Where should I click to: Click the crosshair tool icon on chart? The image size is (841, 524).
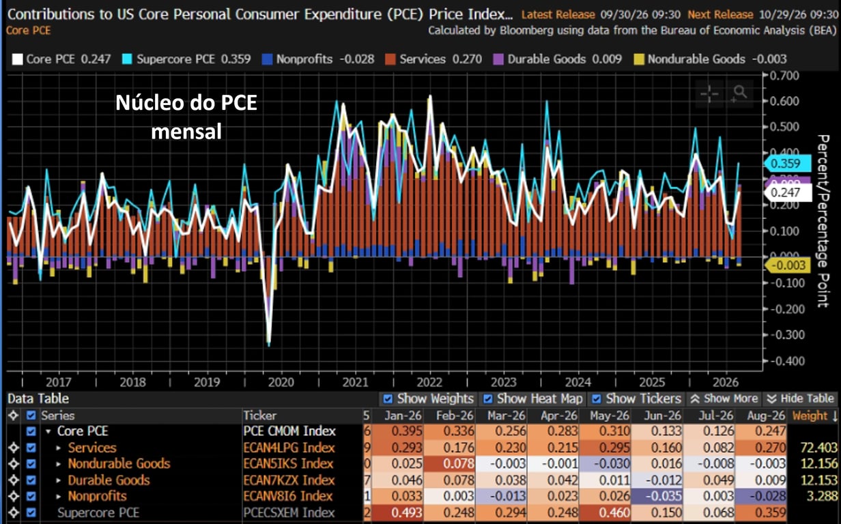[x=710, y=93]
